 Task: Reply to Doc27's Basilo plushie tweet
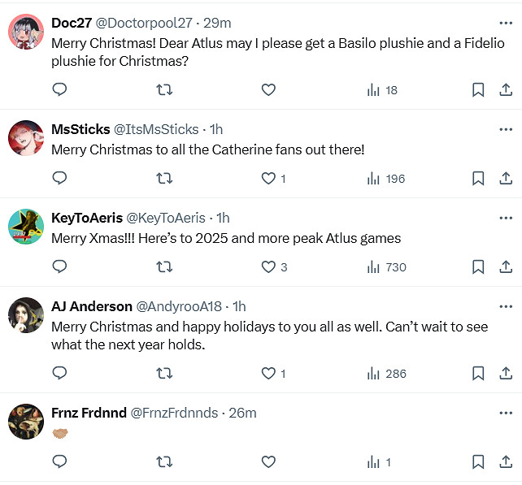(x=59, y=90)
